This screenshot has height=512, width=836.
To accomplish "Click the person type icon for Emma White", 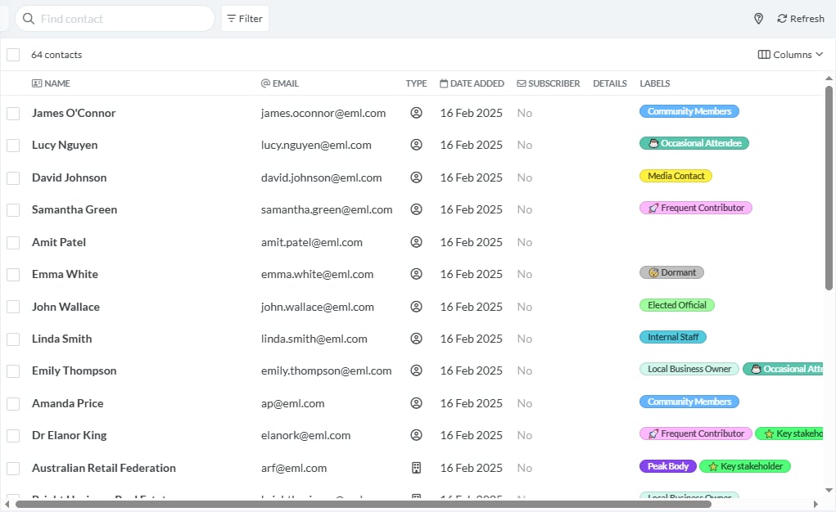I will coord(417,274).
